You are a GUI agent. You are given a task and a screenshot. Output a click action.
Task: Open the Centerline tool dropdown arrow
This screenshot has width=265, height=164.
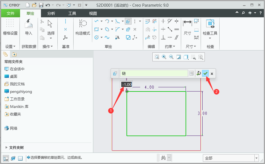[x=140, y=21]
